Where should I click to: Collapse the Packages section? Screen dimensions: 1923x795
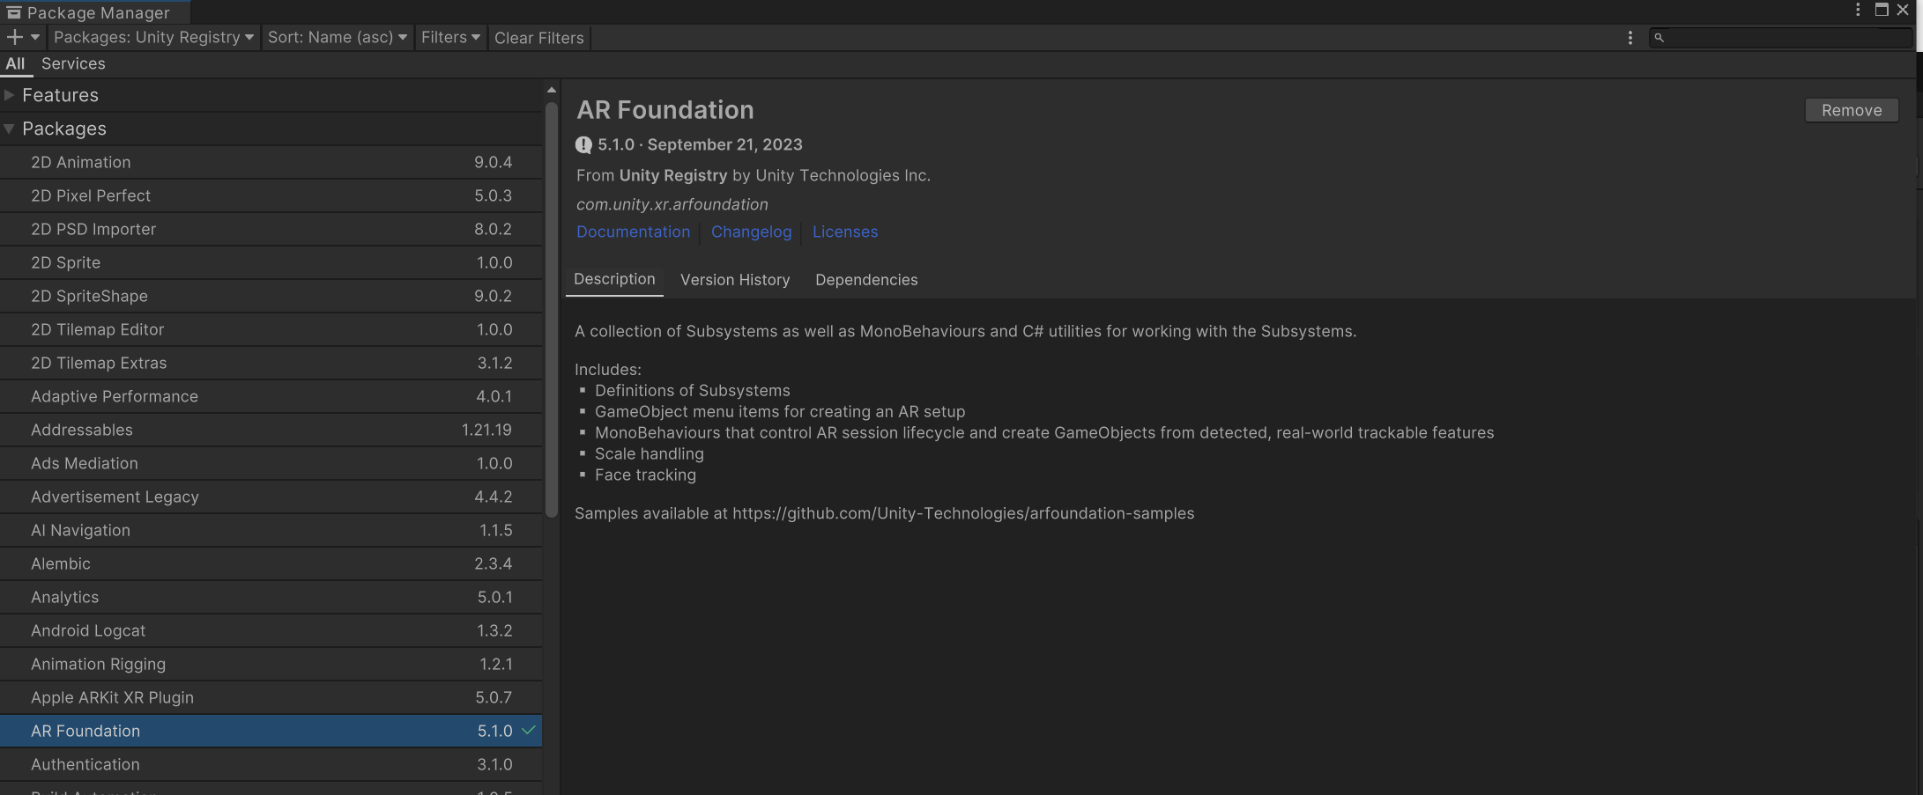[x=9, y=129]
